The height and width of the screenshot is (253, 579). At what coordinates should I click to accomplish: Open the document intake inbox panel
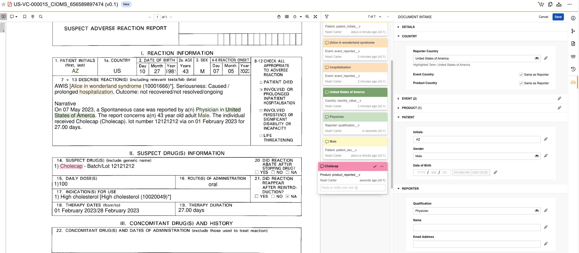coord(573,82)
